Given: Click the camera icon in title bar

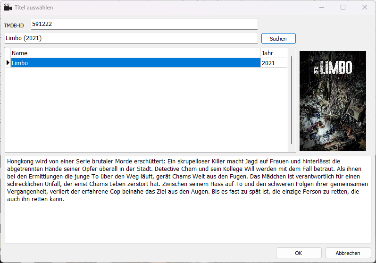Looking at the screenshot, I should pyautogui.click(x=8, y=7).
